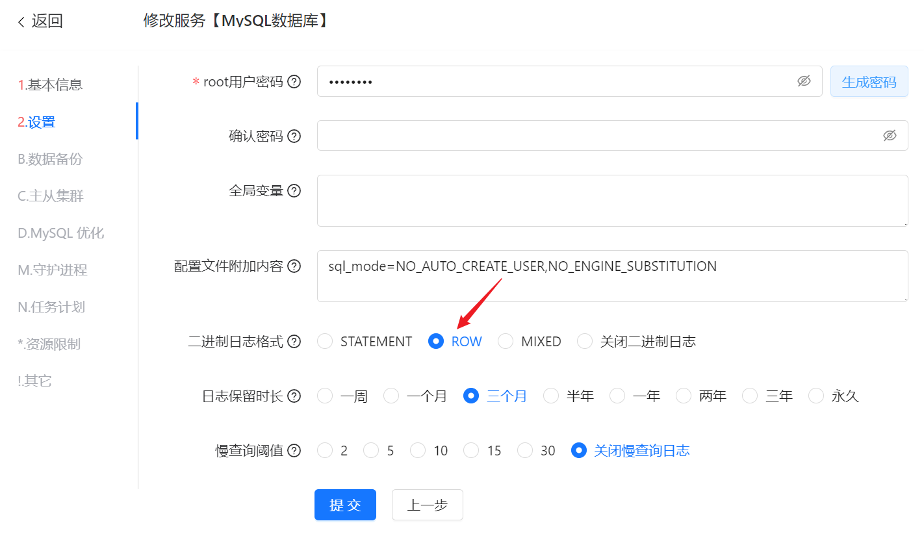Open step B.数据备份
Screen dimensions: 924x534
[50, 159]
